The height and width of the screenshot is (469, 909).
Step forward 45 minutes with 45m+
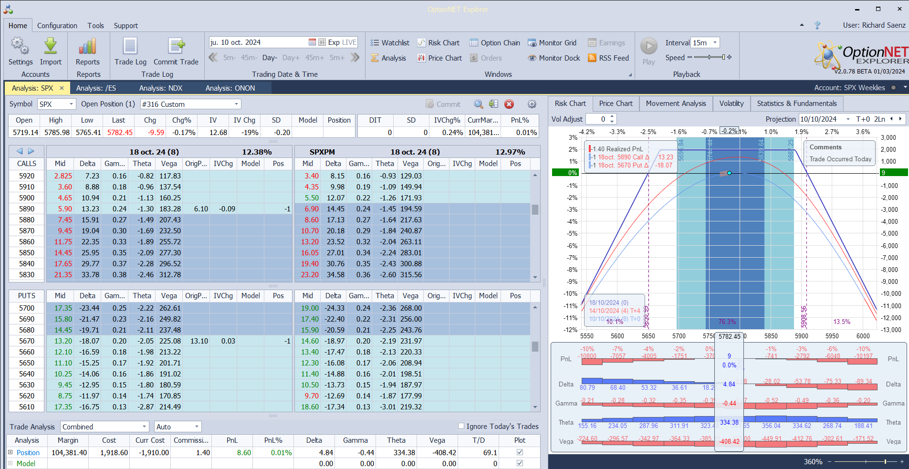314,58
